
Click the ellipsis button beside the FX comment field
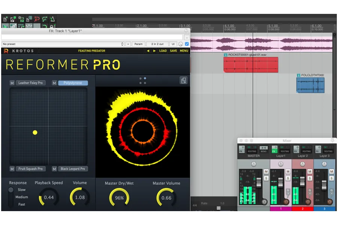coord(187,37)
